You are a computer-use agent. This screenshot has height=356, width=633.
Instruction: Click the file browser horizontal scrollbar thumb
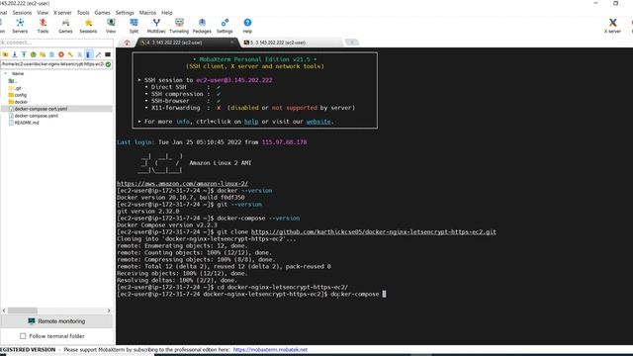tap(23, 311)
